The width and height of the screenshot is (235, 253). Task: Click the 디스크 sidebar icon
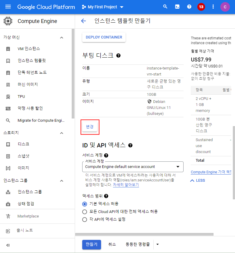pyautogui.click(x=8, y=144)
